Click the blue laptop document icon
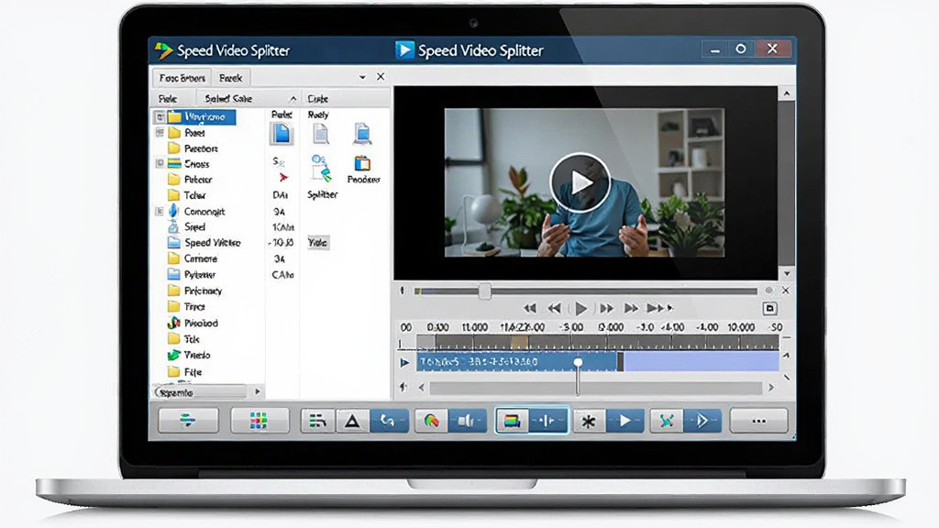This screenshot has height=528, width=939. (361, 134)
